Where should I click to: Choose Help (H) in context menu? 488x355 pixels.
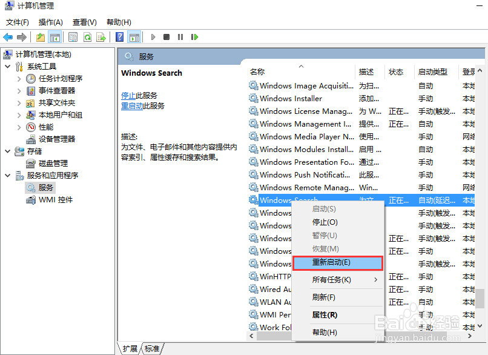click(x=338, y=332)
